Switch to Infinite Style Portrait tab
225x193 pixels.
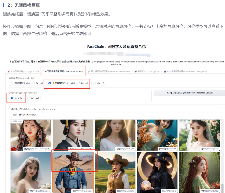[63, 71]
